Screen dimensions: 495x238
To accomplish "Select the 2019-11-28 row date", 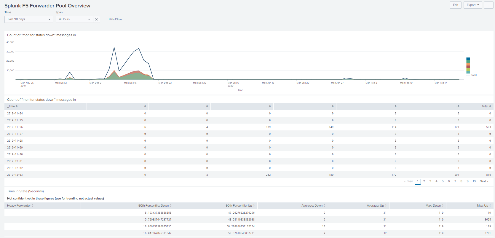I will [15, 141].
